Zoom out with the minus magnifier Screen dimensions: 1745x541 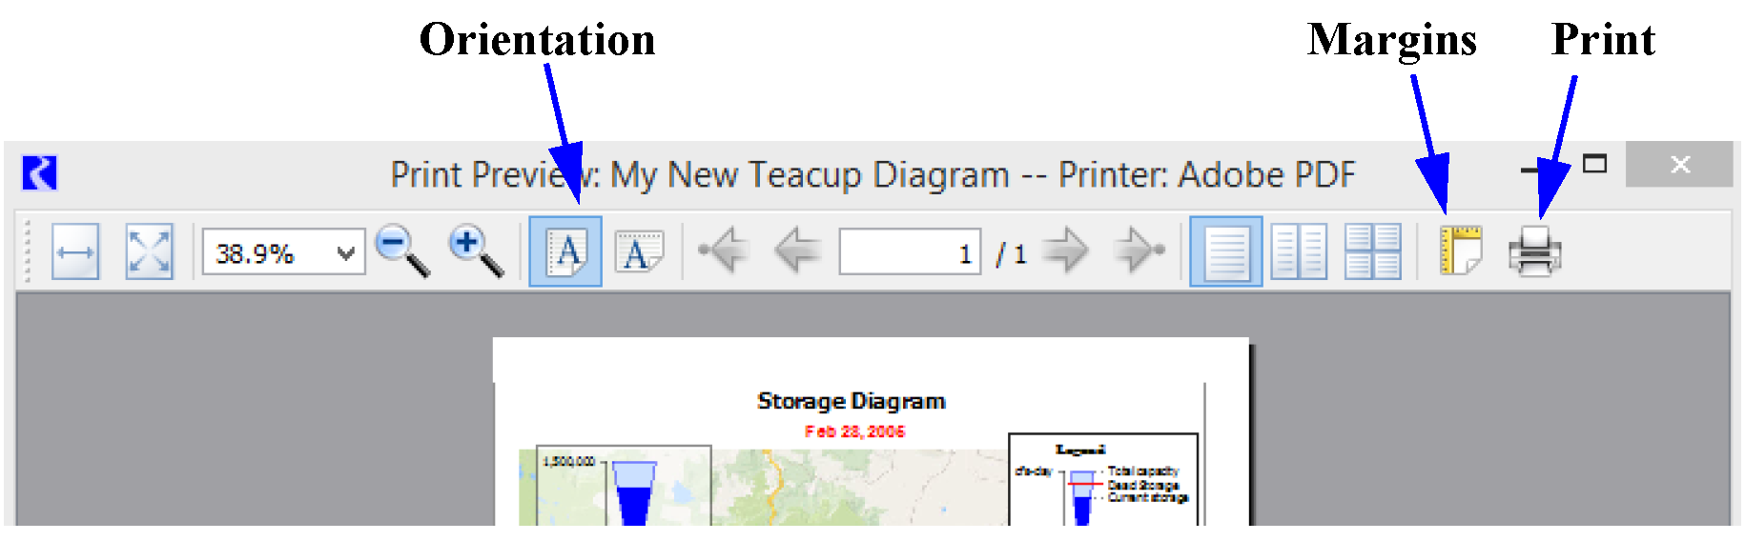click(400, 251)
